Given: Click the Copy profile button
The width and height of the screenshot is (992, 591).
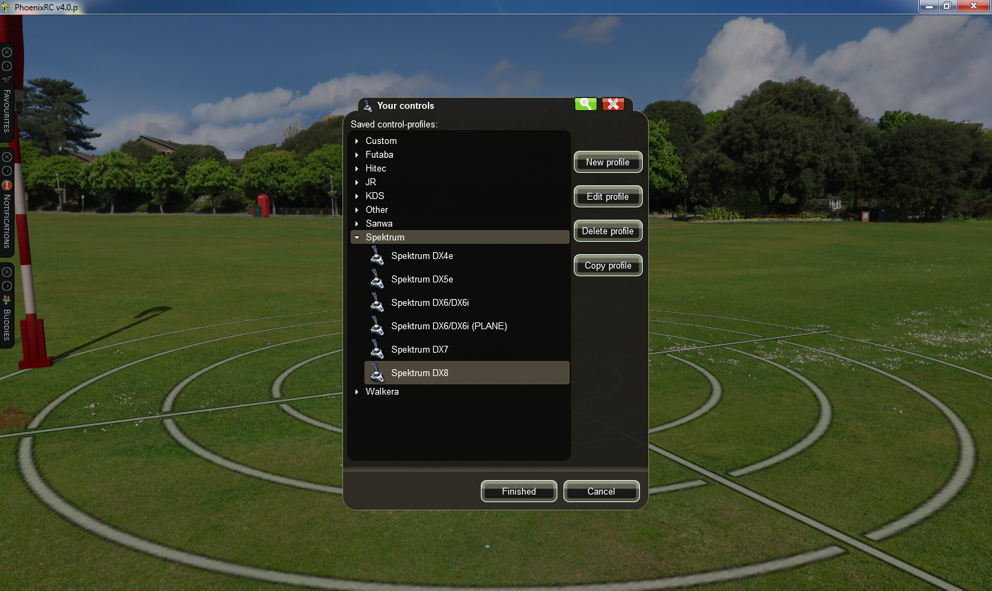Looking at the screenshot, I should click(x=608, y=265).
